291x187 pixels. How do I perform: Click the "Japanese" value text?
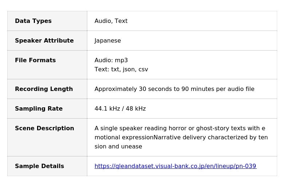[x=108, y=41]
